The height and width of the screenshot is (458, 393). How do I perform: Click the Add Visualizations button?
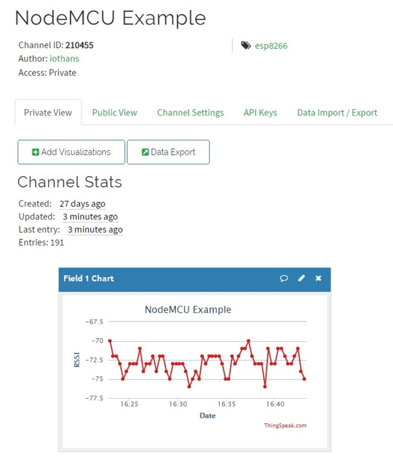71,152
